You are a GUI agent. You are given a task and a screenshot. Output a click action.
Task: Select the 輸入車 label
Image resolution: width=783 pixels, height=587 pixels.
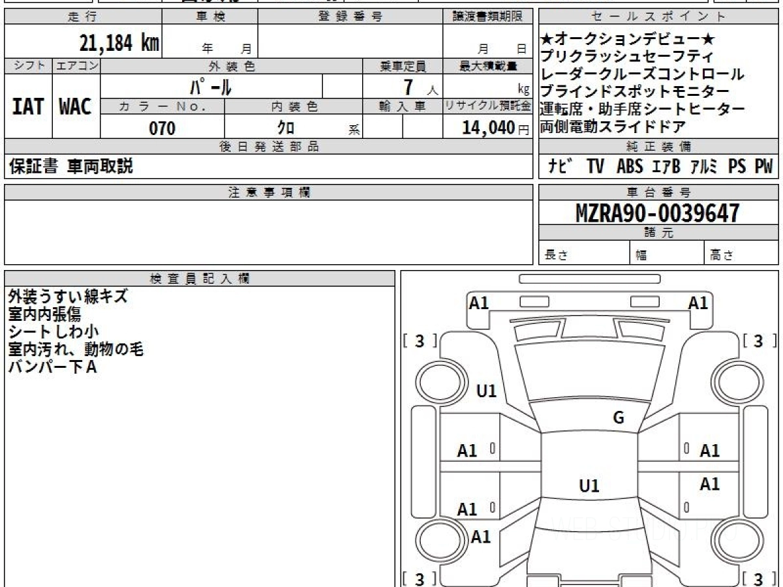[403, 106]
